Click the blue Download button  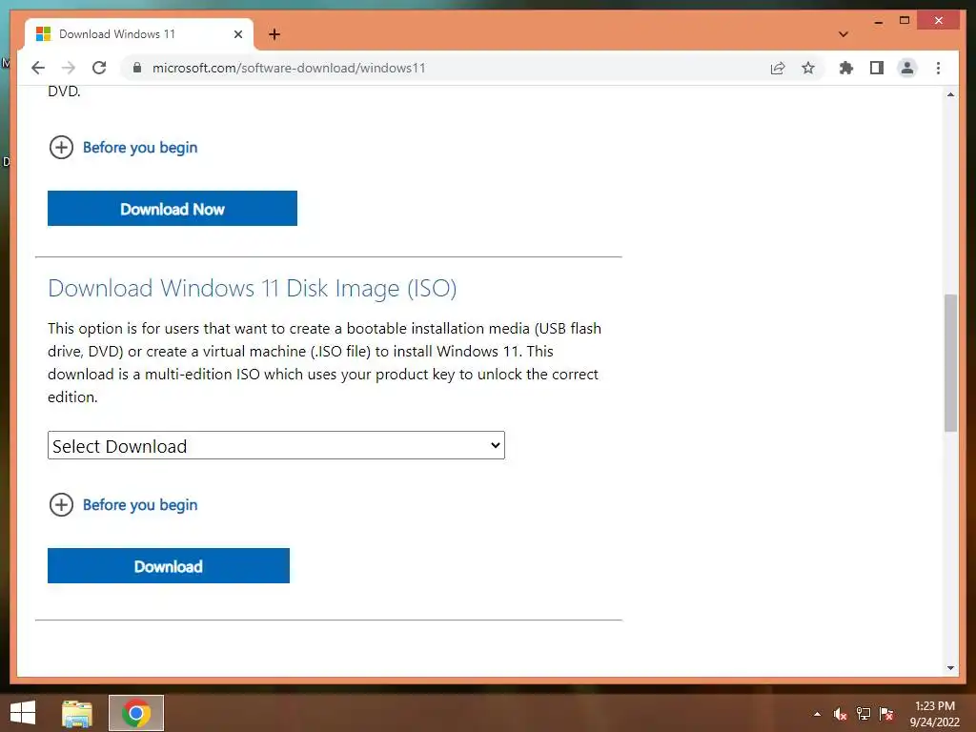[169, 566]
